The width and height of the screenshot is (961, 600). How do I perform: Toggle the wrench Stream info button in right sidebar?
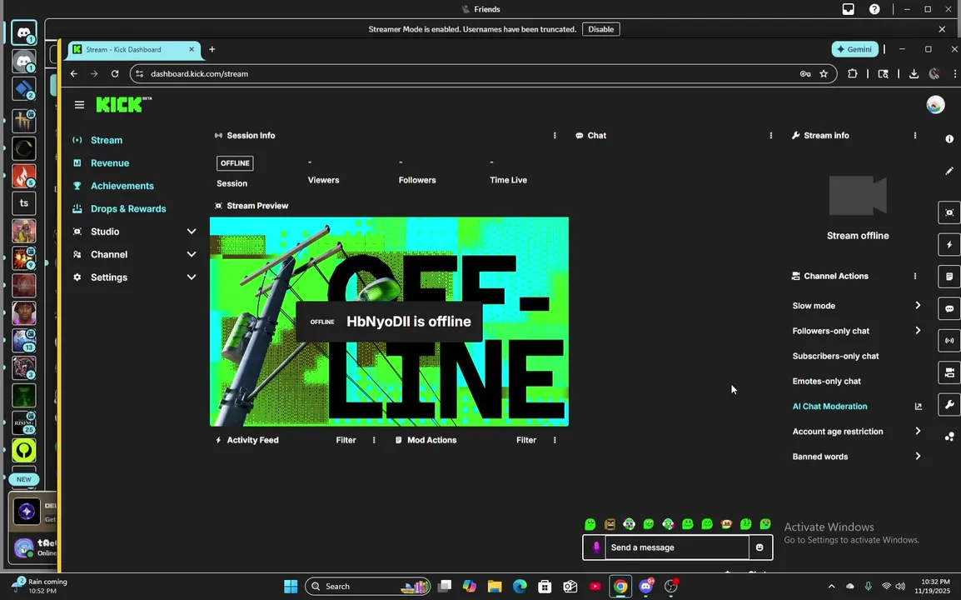point(949,405)
